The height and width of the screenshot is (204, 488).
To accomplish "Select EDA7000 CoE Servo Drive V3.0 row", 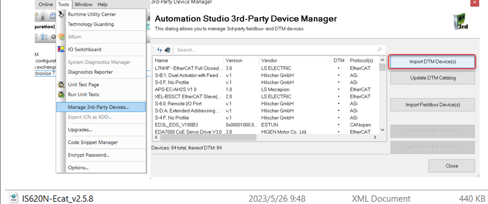I will 266,132.
